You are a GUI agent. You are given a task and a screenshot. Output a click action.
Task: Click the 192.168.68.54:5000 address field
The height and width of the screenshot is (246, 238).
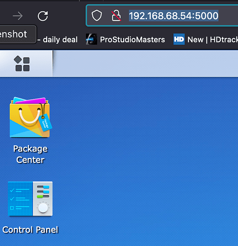coord(174,16)
